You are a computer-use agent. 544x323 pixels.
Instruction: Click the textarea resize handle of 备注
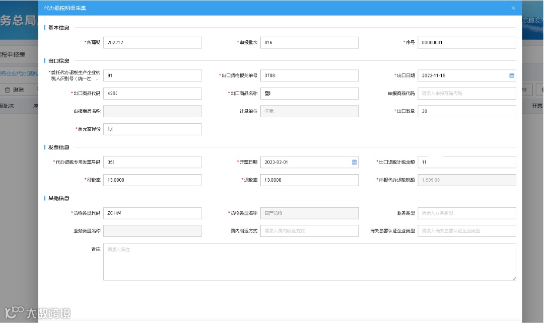coord(514,278)
